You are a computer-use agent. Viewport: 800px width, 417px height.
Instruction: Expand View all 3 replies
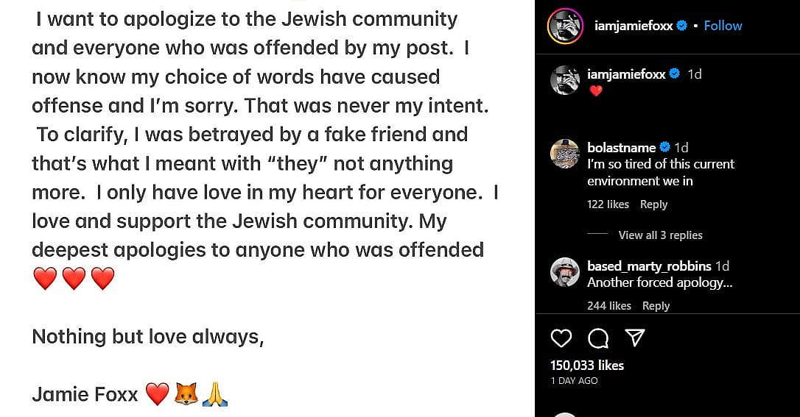[660, 235]
